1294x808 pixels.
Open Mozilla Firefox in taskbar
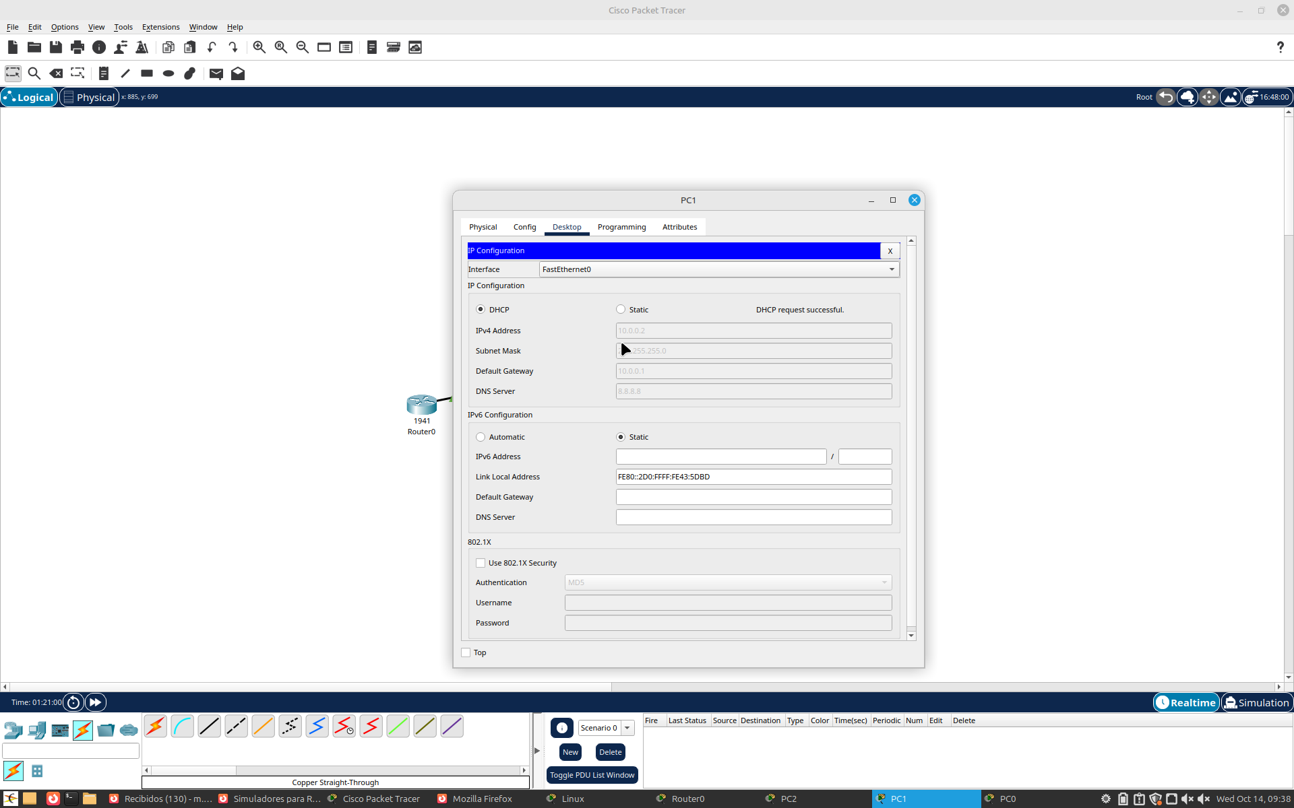pos(475,799)
